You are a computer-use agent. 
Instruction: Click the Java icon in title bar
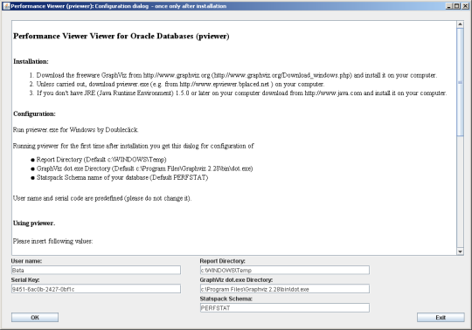[6, 6]
